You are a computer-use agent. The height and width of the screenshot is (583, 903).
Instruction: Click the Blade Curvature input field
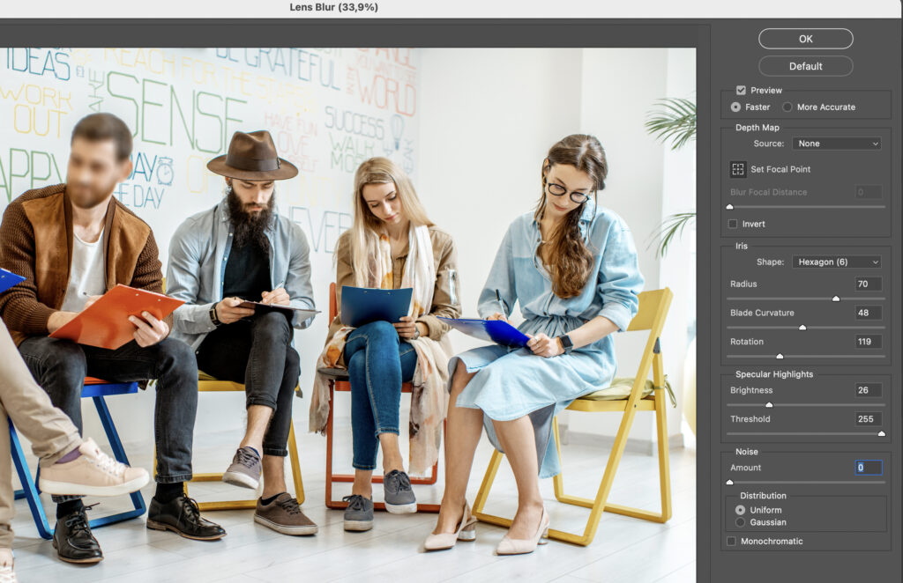[868, 313]
